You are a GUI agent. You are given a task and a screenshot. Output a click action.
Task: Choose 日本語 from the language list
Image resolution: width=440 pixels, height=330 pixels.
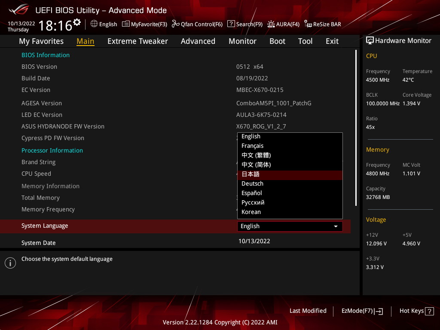(x=290, y=174)
